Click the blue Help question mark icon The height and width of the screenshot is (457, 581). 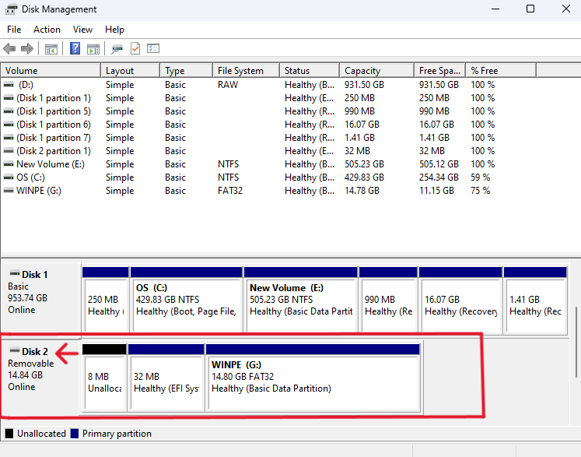tap(75, 48)
